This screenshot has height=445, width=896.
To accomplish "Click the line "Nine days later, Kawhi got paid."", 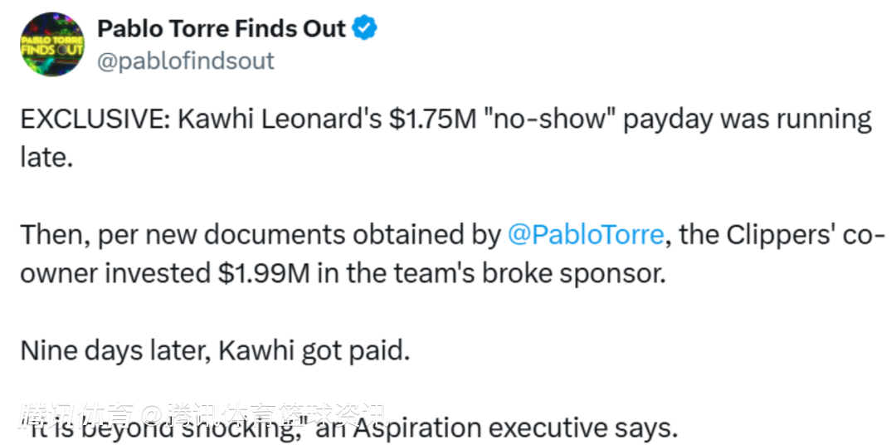I will [216, 350].
